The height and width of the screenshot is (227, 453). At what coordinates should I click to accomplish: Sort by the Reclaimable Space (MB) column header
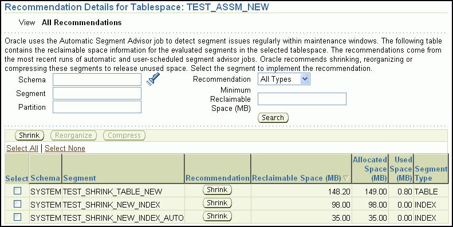coord(297,178)
